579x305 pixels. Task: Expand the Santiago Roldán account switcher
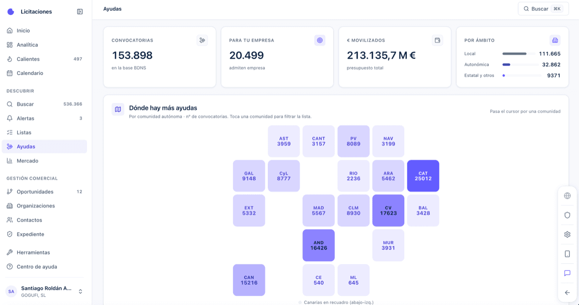tap(44, 292)
